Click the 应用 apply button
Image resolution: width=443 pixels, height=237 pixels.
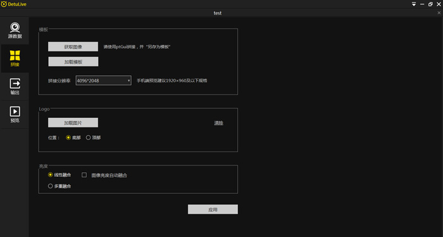click(213, 210)
